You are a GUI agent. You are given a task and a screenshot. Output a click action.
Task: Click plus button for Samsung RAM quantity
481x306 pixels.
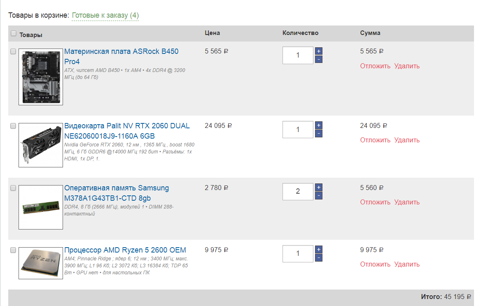point(318,187)
